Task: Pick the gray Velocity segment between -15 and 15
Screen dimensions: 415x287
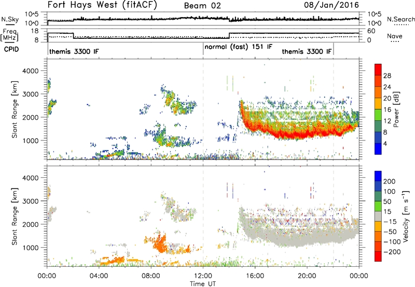Action: tap(378, 216)
